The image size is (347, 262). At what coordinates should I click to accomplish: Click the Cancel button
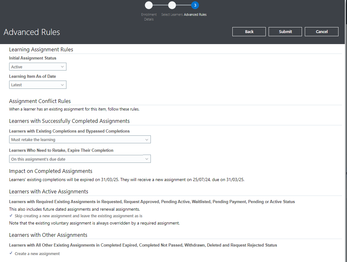point(321,31)
